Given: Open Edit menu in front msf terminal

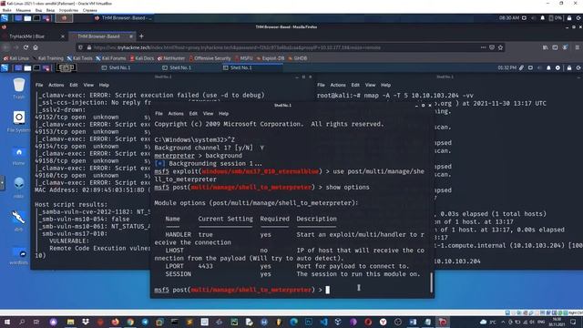Looking at the screenshot, I should (193, 114).
